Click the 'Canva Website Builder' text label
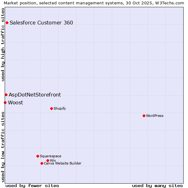 63,163
